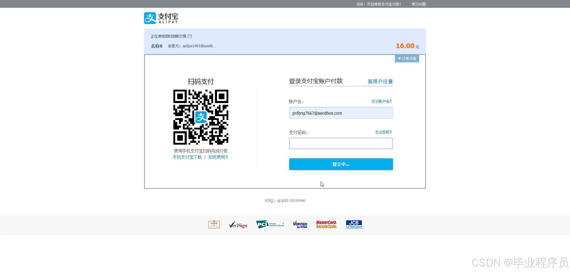Click the order name 名称8
Screen dimensions: 570x272
click(156, 46)
